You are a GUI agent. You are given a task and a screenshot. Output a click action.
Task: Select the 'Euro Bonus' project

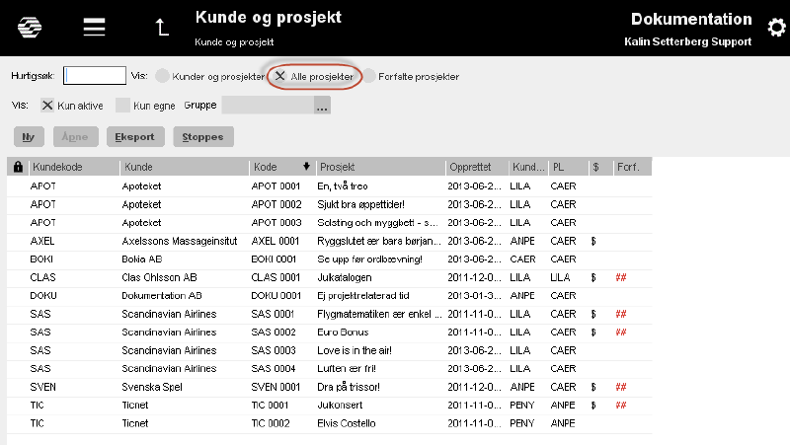(x=343, y=333)
